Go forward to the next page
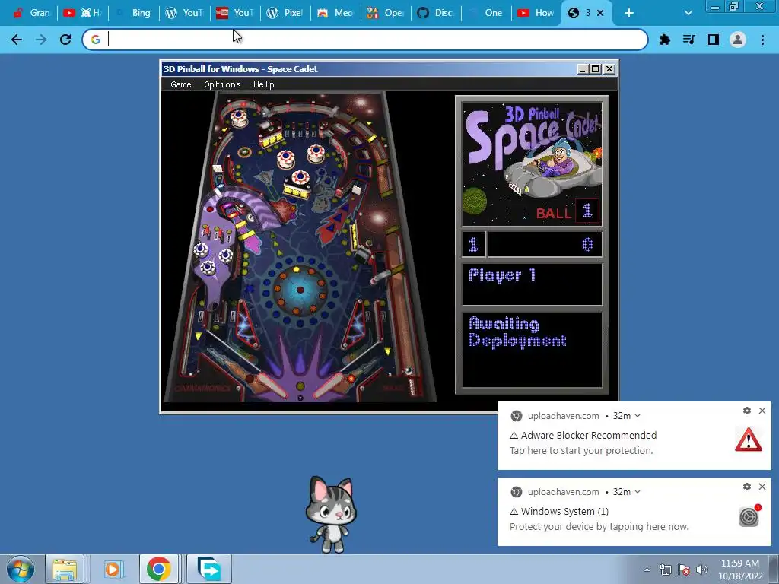The width and height of the screenshot is (779, 584). coord(41,40)
